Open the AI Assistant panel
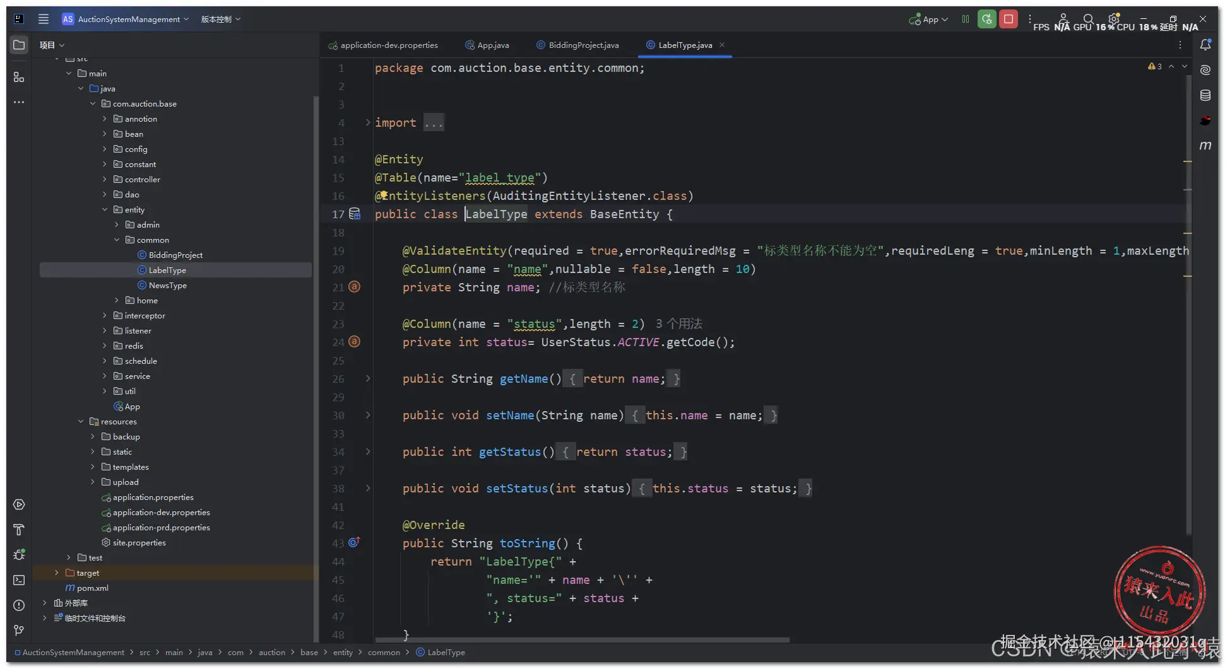The width and height of the screenshot is (1225, 669). pyautogui.click(x=1205, y=70)
